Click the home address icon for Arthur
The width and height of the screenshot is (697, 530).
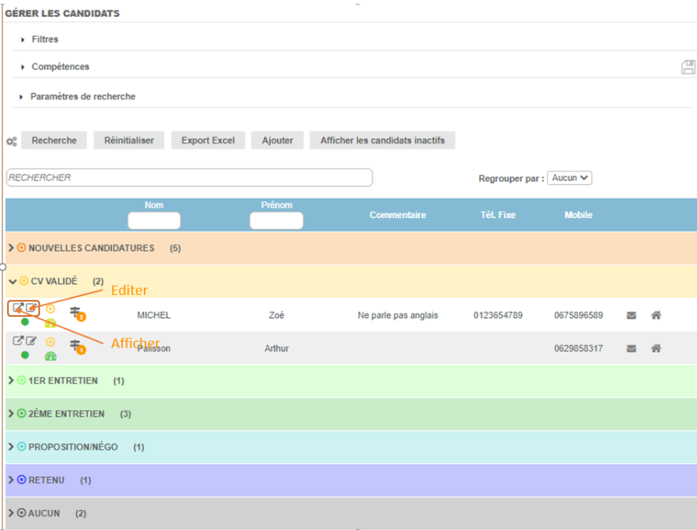(656, 348)
